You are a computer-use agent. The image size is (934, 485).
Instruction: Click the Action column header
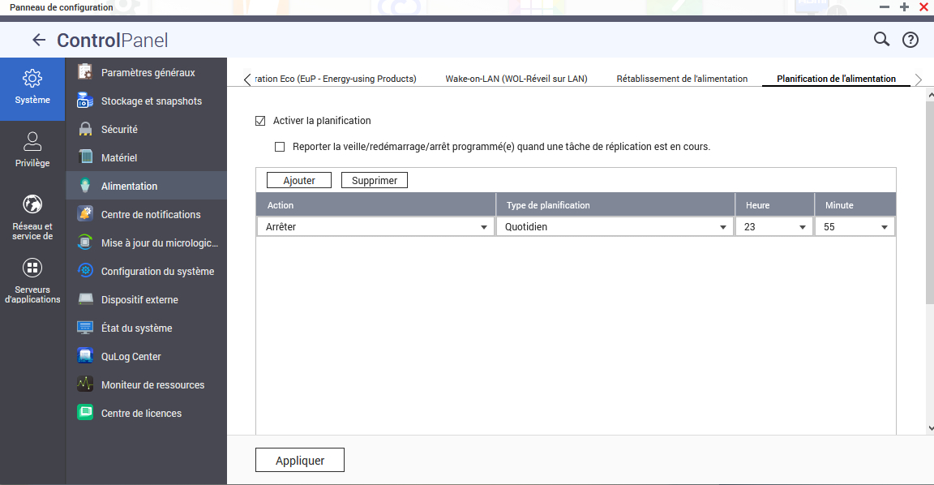pyautogui.click(x=376, y=205)
